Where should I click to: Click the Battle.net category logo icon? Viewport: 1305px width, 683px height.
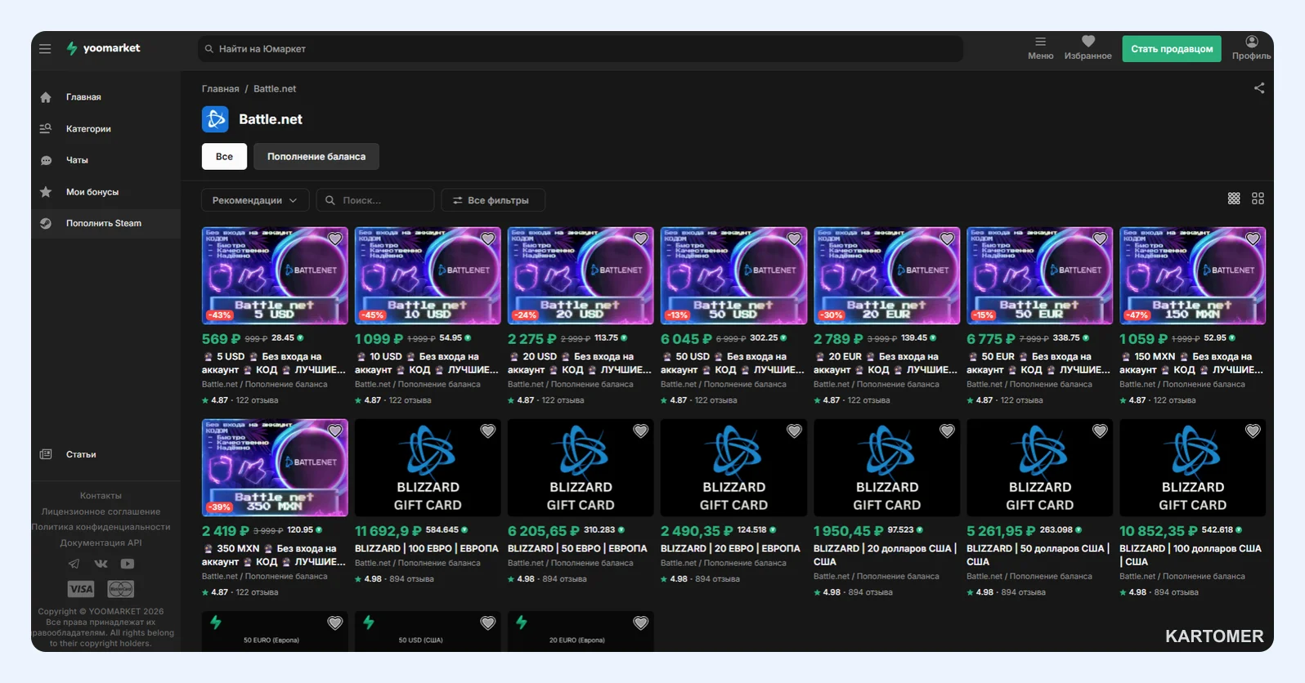tap(215, 119)
